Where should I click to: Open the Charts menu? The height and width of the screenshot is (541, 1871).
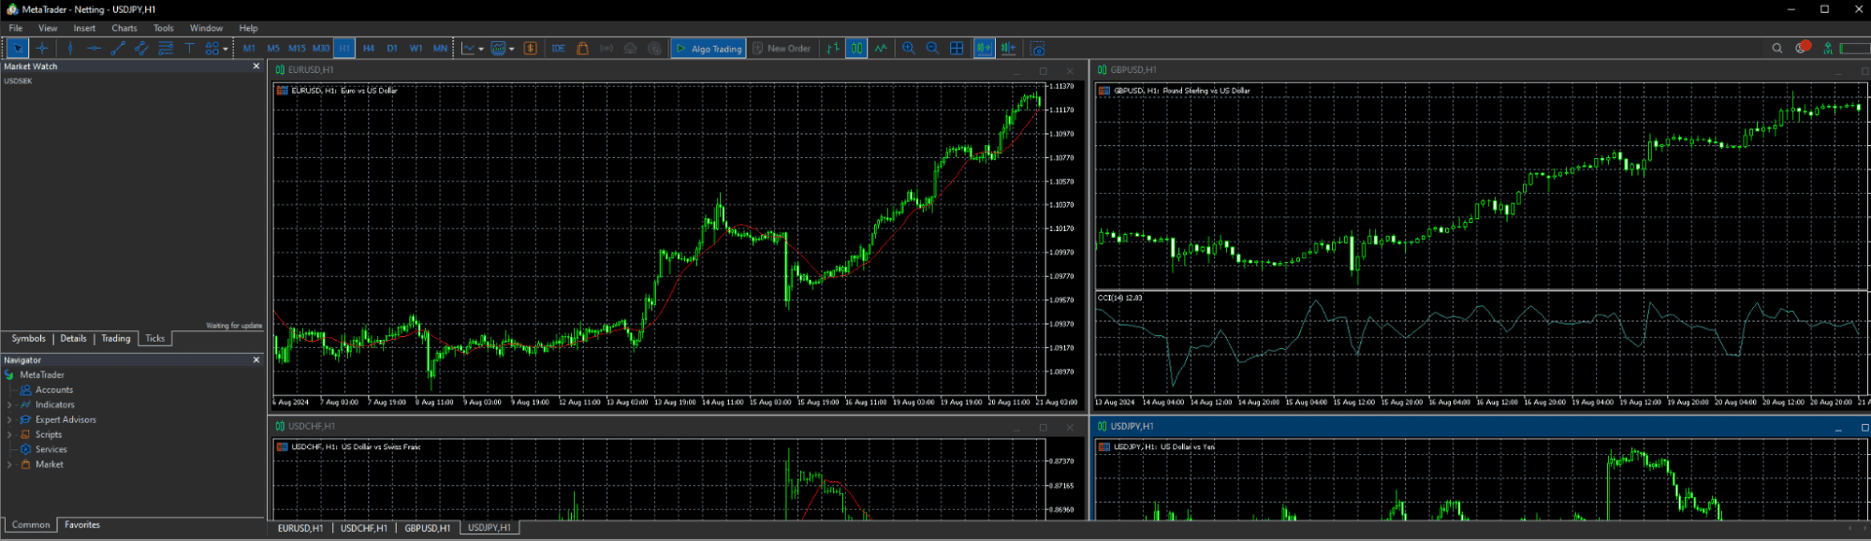click(124, 28)
